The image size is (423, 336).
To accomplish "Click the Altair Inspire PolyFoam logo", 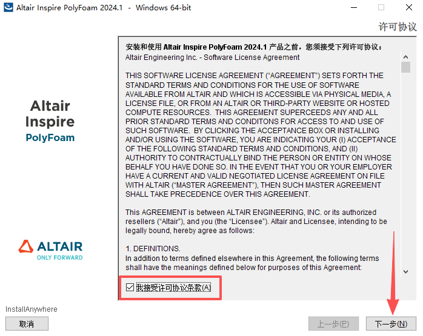I will (x=50, y=122).
